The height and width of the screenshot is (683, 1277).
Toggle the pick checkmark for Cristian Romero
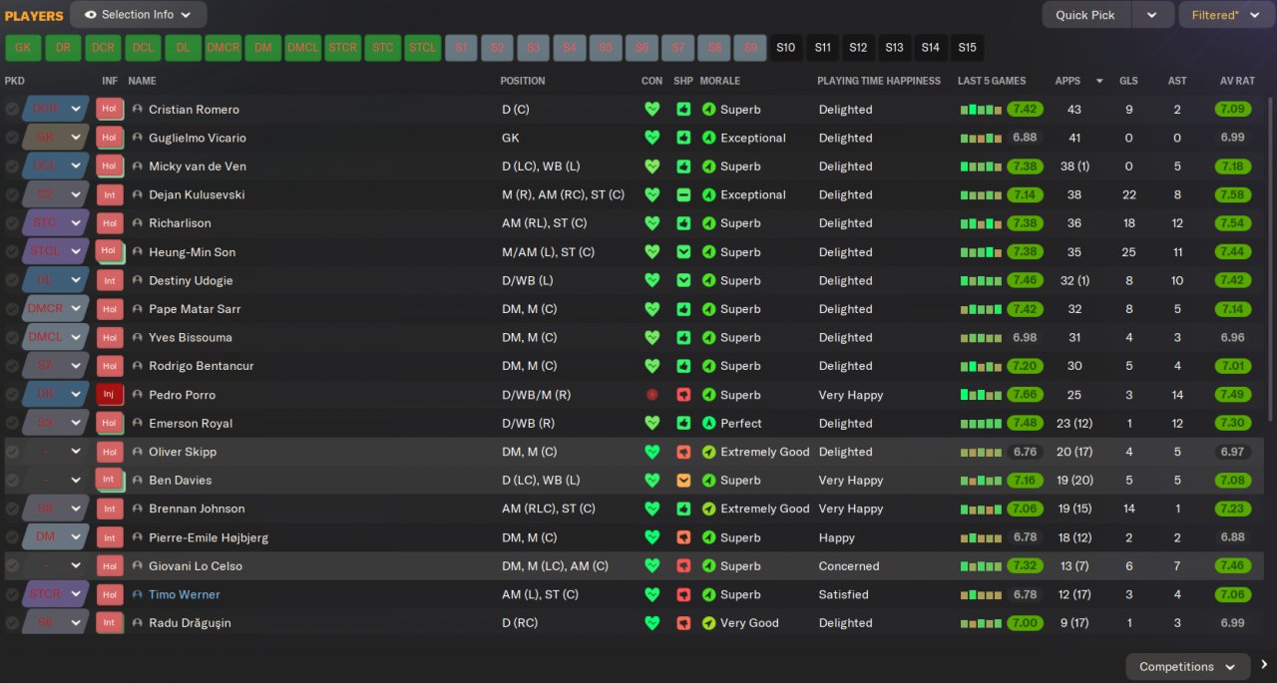(12, 110)
